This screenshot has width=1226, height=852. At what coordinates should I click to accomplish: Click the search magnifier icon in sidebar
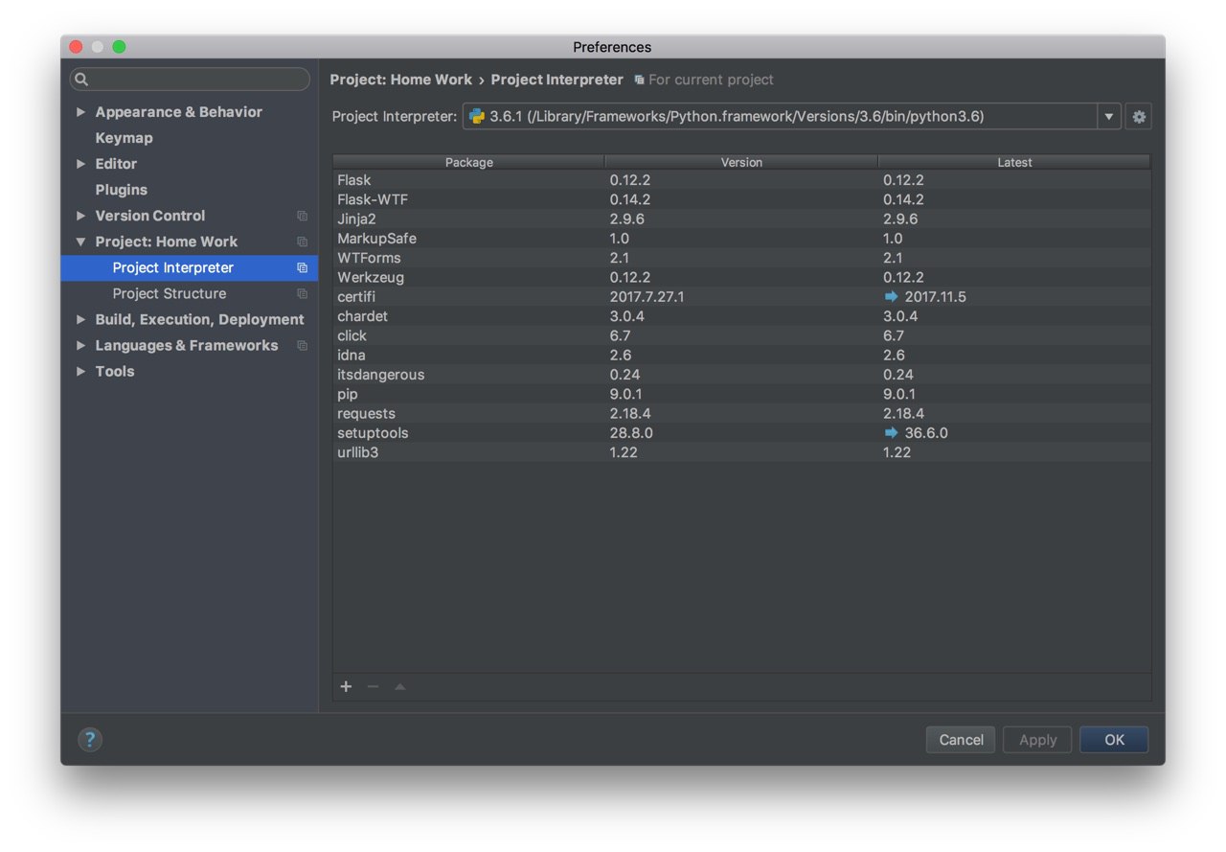(x=81, y=80)
